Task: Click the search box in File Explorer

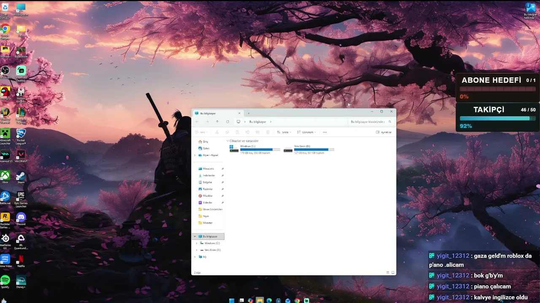Action: (x=371, y=122)
